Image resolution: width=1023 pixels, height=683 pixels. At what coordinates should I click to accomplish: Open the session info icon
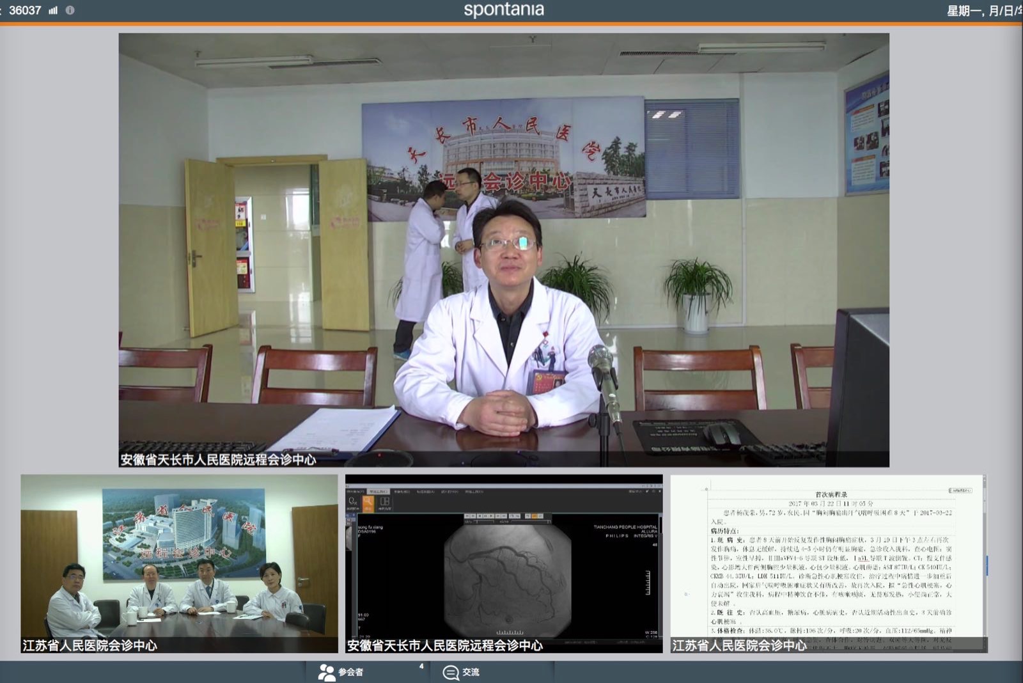(x=70, y=10)
